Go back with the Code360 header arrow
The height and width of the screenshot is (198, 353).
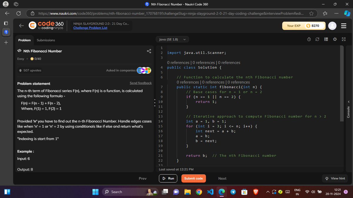[21, 26]
